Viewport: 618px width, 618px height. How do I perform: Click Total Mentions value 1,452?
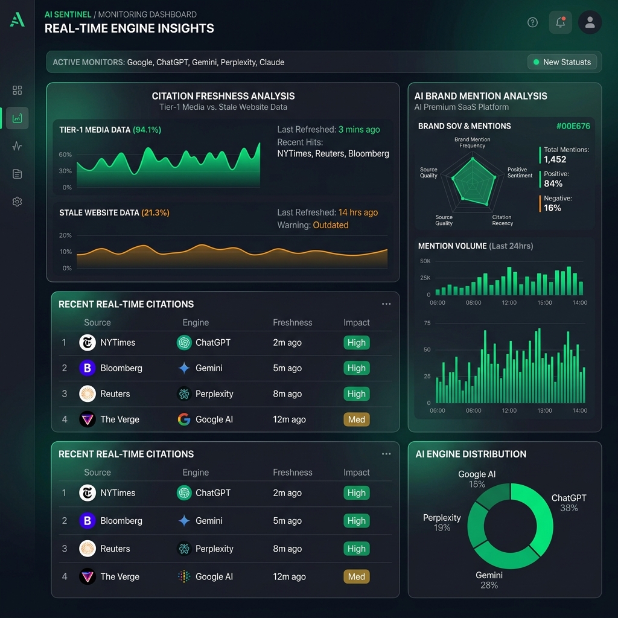point(555,159)
